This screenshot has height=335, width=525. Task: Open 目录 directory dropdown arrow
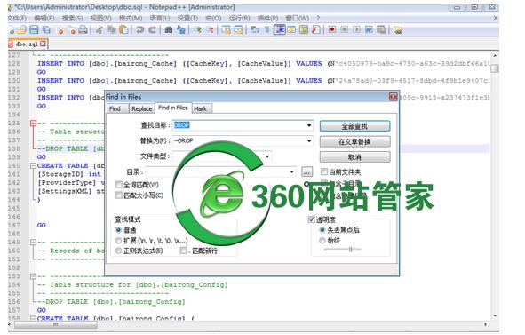pos(292,171)
